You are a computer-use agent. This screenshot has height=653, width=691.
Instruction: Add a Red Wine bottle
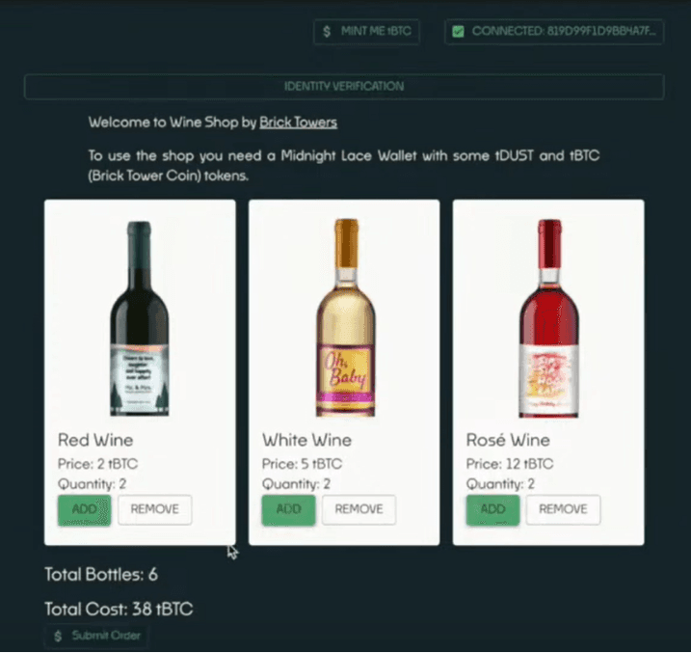pos(85,509)
